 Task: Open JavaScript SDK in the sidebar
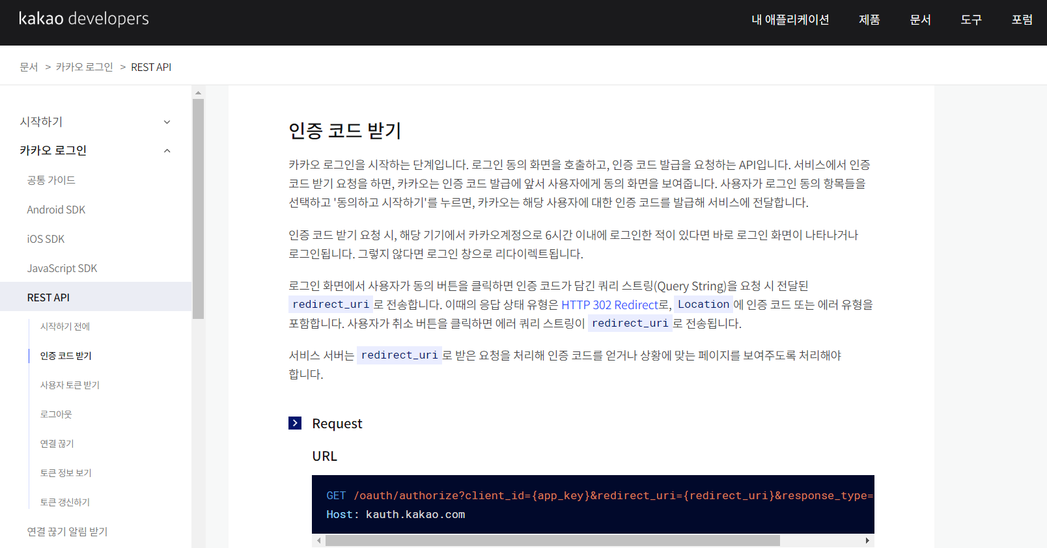[62, 268]
